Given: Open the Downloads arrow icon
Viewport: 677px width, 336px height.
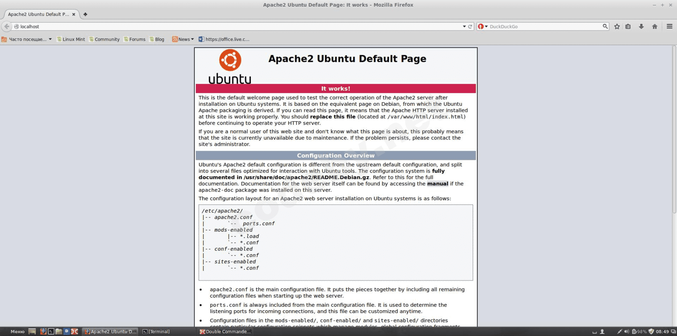Looking at the screenshot, I should point(641,27).
